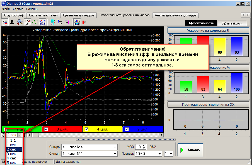The height and width of the screenshot is (165, 252).
Task: Open the Файл menu
Action: (6, 9)
